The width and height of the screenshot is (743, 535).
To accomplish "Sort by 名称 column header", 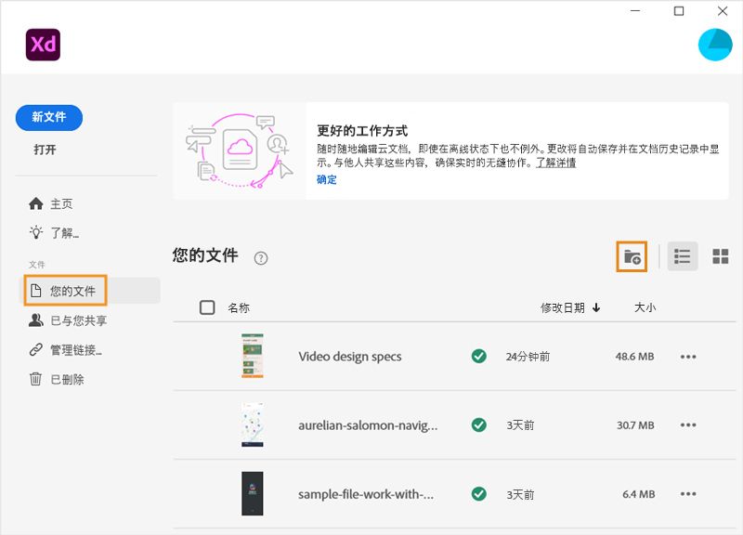I will pos(239,308).
